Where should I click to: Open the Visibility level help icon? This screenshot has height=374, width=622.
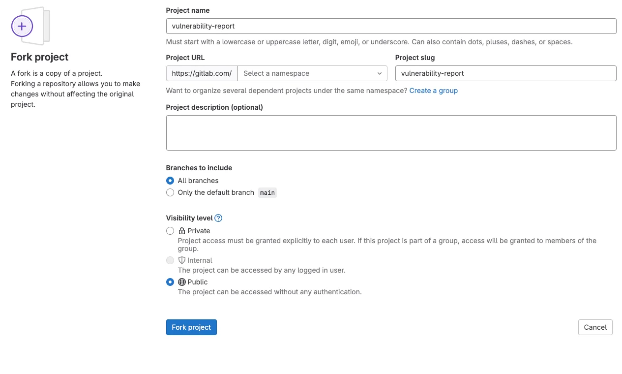point(219,218)
